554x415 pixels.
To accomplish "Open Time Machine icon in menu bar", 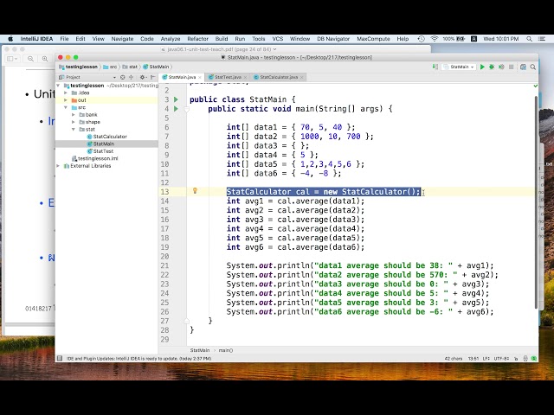I will click(x=421, y=39).
